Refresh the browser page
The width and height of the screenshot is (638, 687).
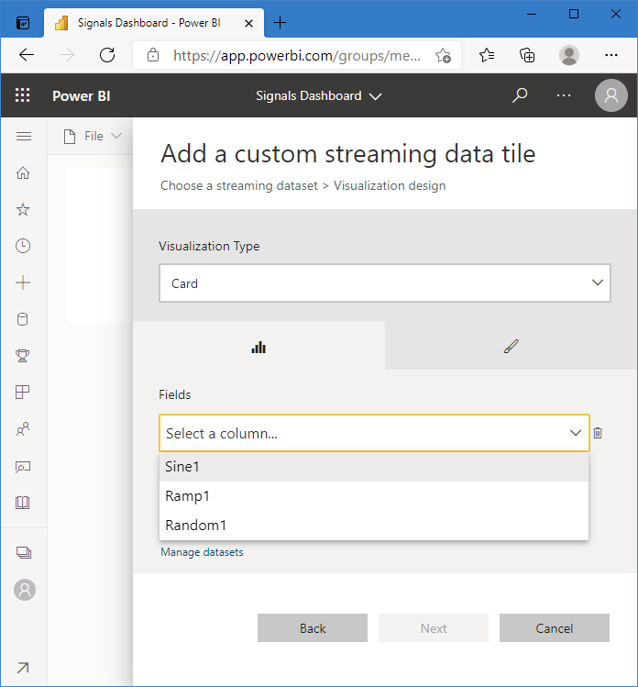107,55
